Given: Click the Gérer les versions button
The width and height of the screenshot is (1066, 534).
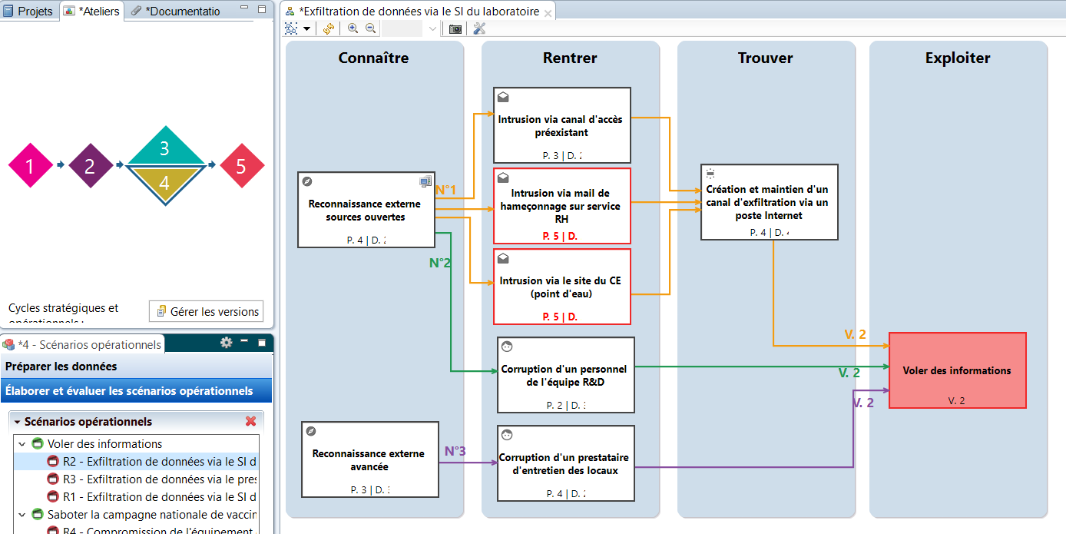Looking at the screenshot, I should click(x=206, y=311).
